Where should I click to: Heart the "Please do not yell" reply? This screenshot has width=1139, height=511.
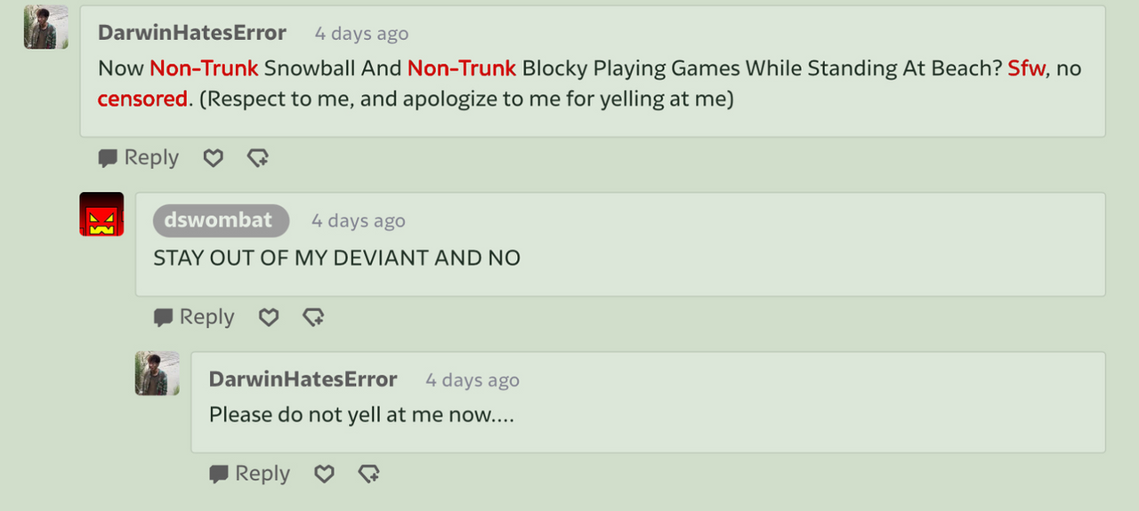(325, 475)
